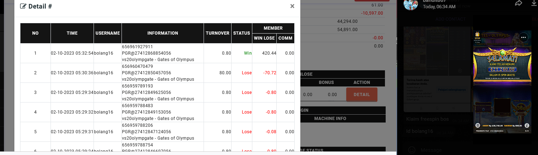The height and width of the screenshot is (155, 538).
Task: Click the Win status in row 1
Action: [248, 53]
